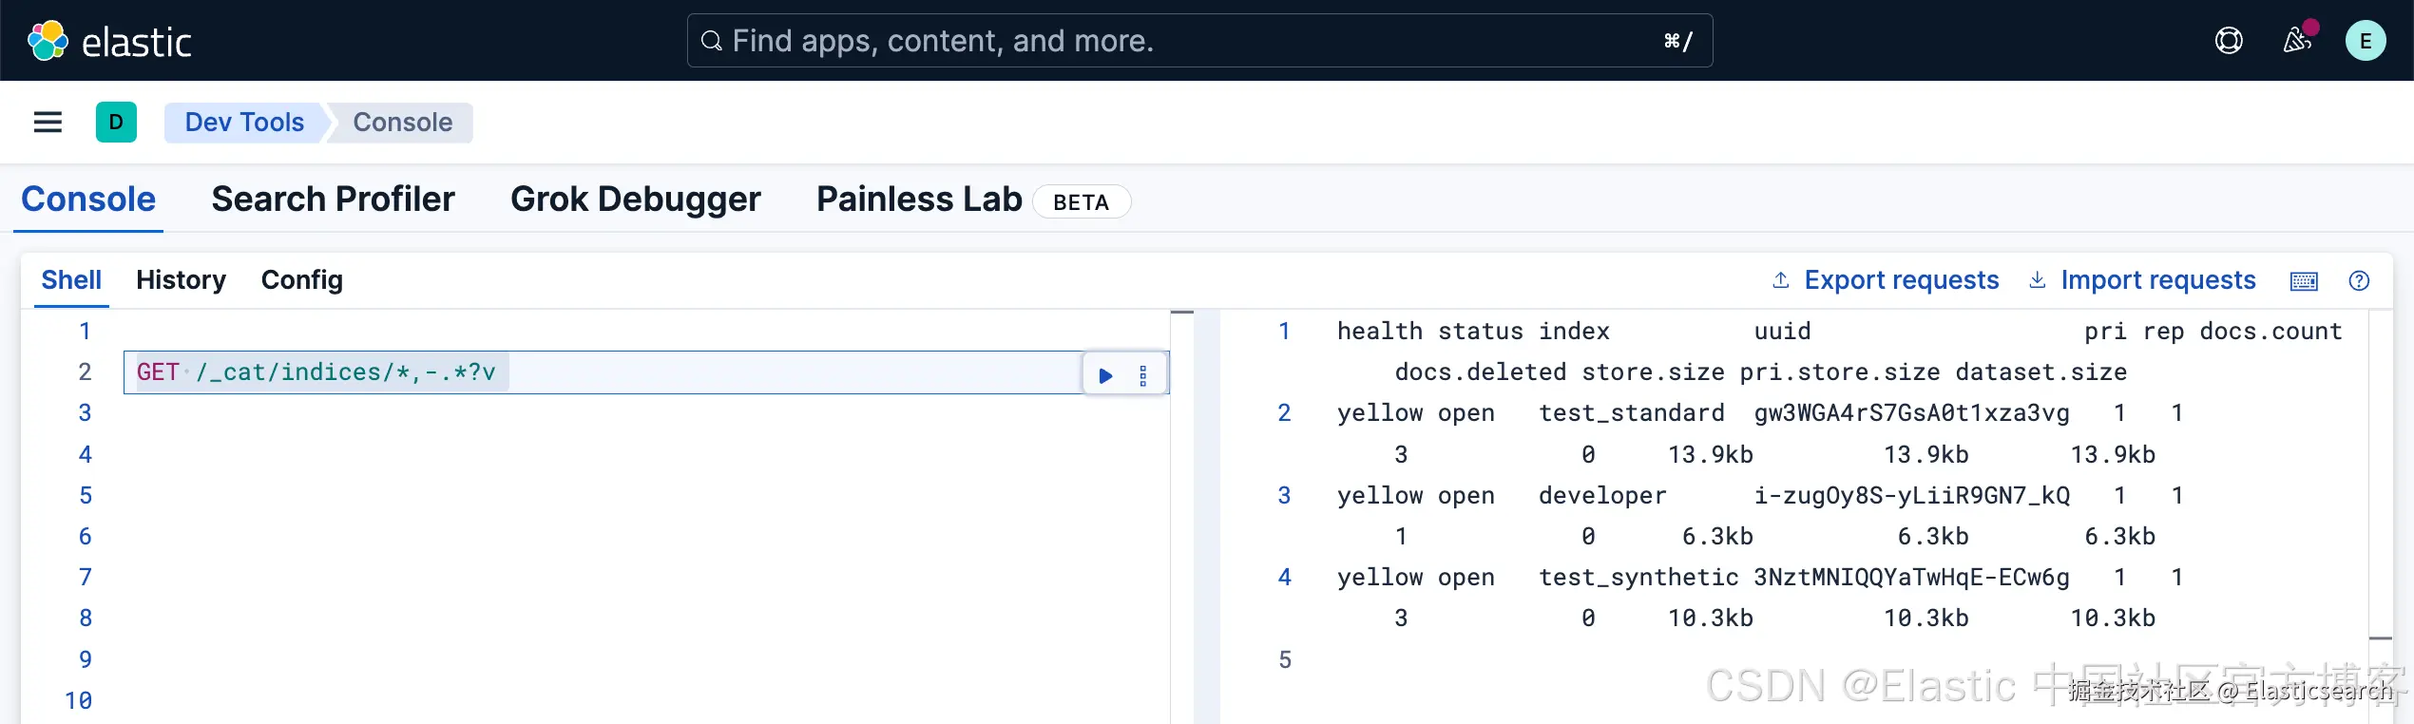This screenshot has width=2414, height=724.
Task: Show keyboard shortcuts icon
Action: (x=2304, y=281)
